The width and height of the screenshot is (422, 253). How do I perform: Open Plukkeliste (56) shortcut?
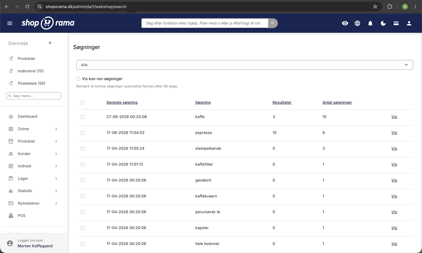click(31, 83)
